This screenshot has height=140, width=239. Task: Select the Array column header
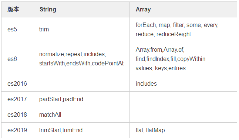tap(143, 10)
